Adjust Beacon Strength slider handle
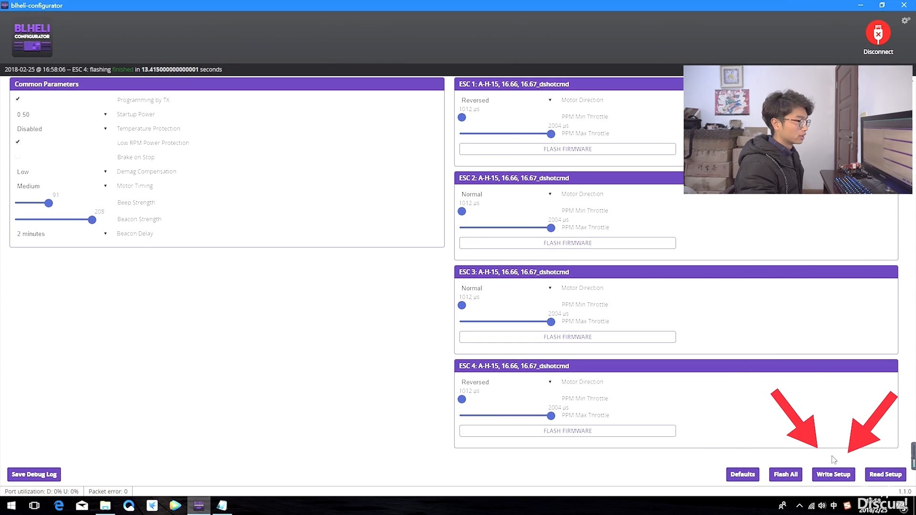Viewport: 916px width, 515px height. click(92, 220)
